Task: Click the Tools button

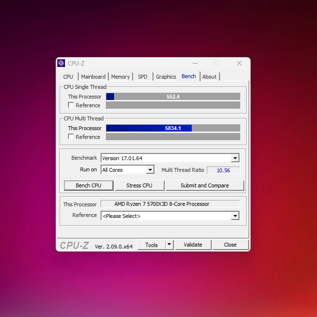Action: click(151, 245)
